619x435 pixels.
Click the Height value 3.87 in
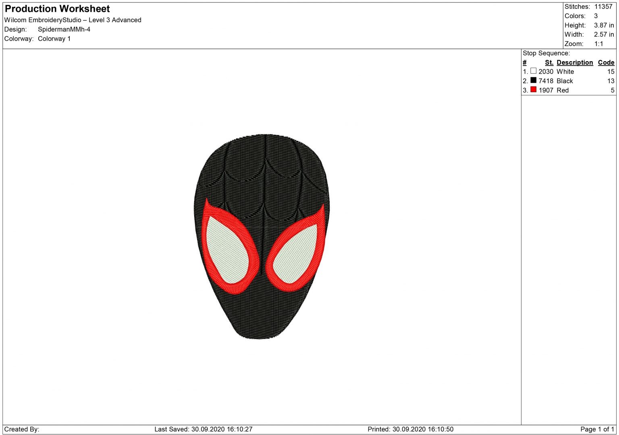pyautogui.click(x=604, y=25)
